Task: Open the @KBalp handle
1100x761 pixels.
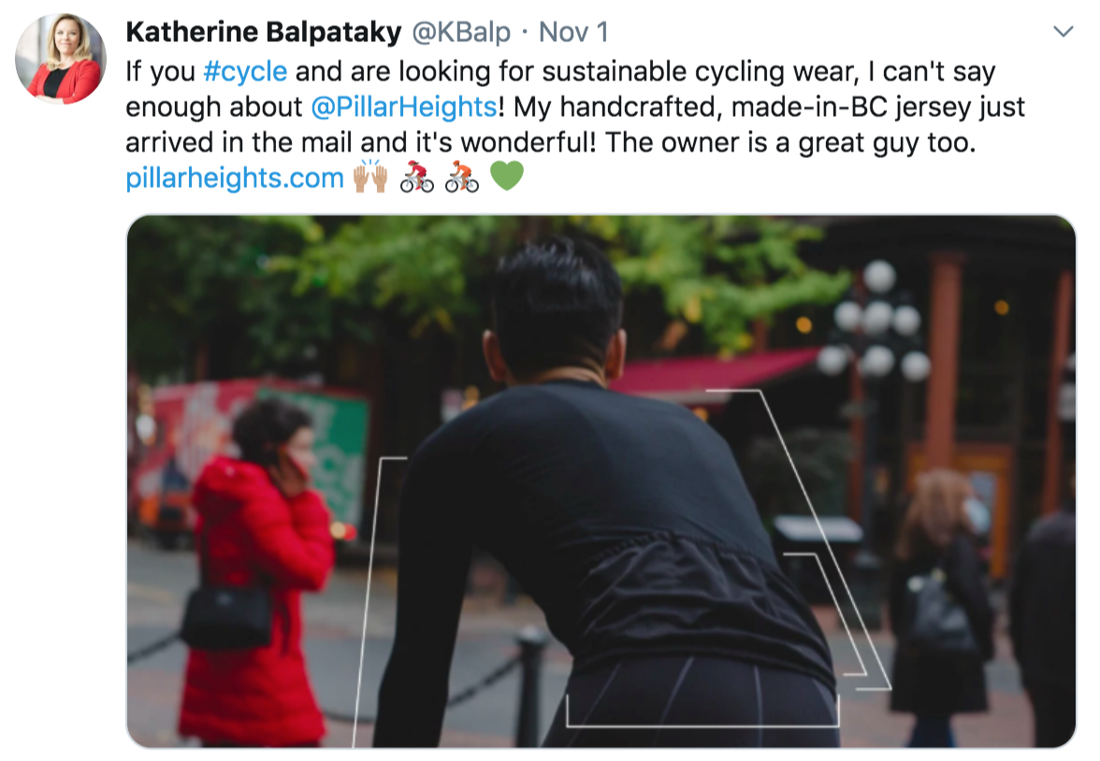Action: coord(461,33)
